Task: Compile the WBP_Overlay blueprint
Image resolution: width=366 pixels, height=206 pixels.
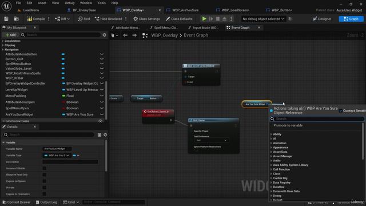Action: (x=36, y=19)
